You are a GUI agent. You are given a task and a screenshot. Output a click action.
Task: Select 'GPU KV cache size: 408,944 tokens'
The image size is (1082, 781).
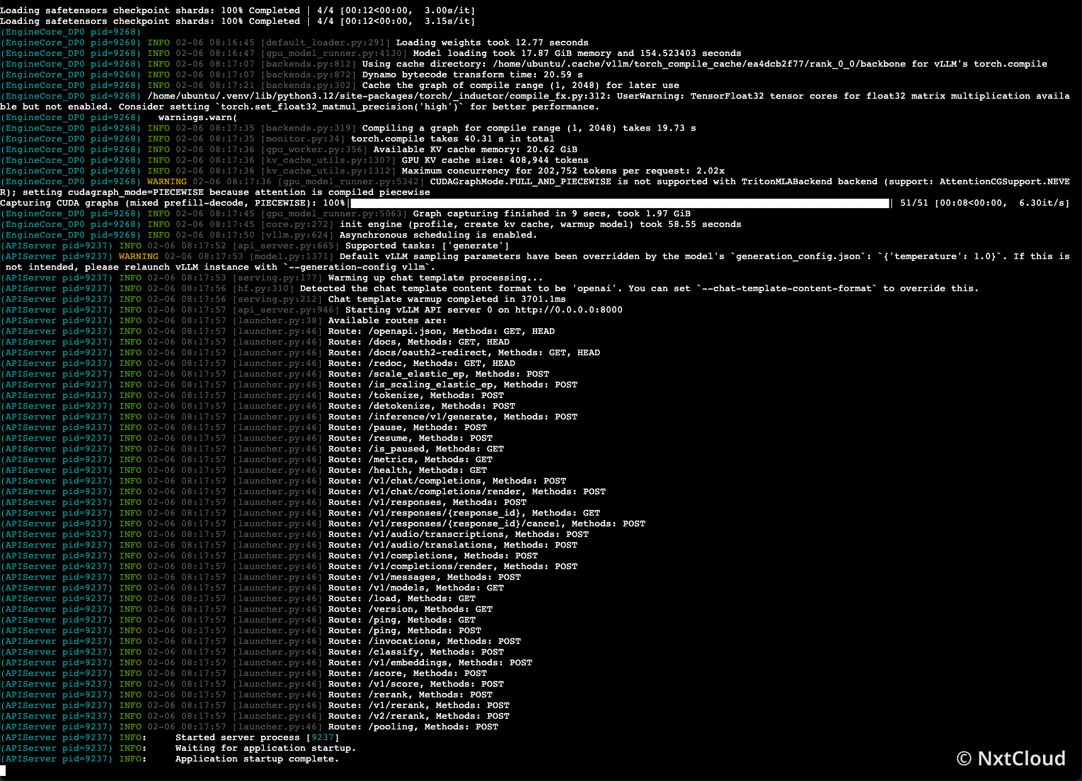[x=495, y=160]
